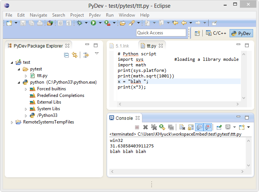259x192 pixels.
Task: Open the Search dropdown arrow
Action: pos(138,23)
